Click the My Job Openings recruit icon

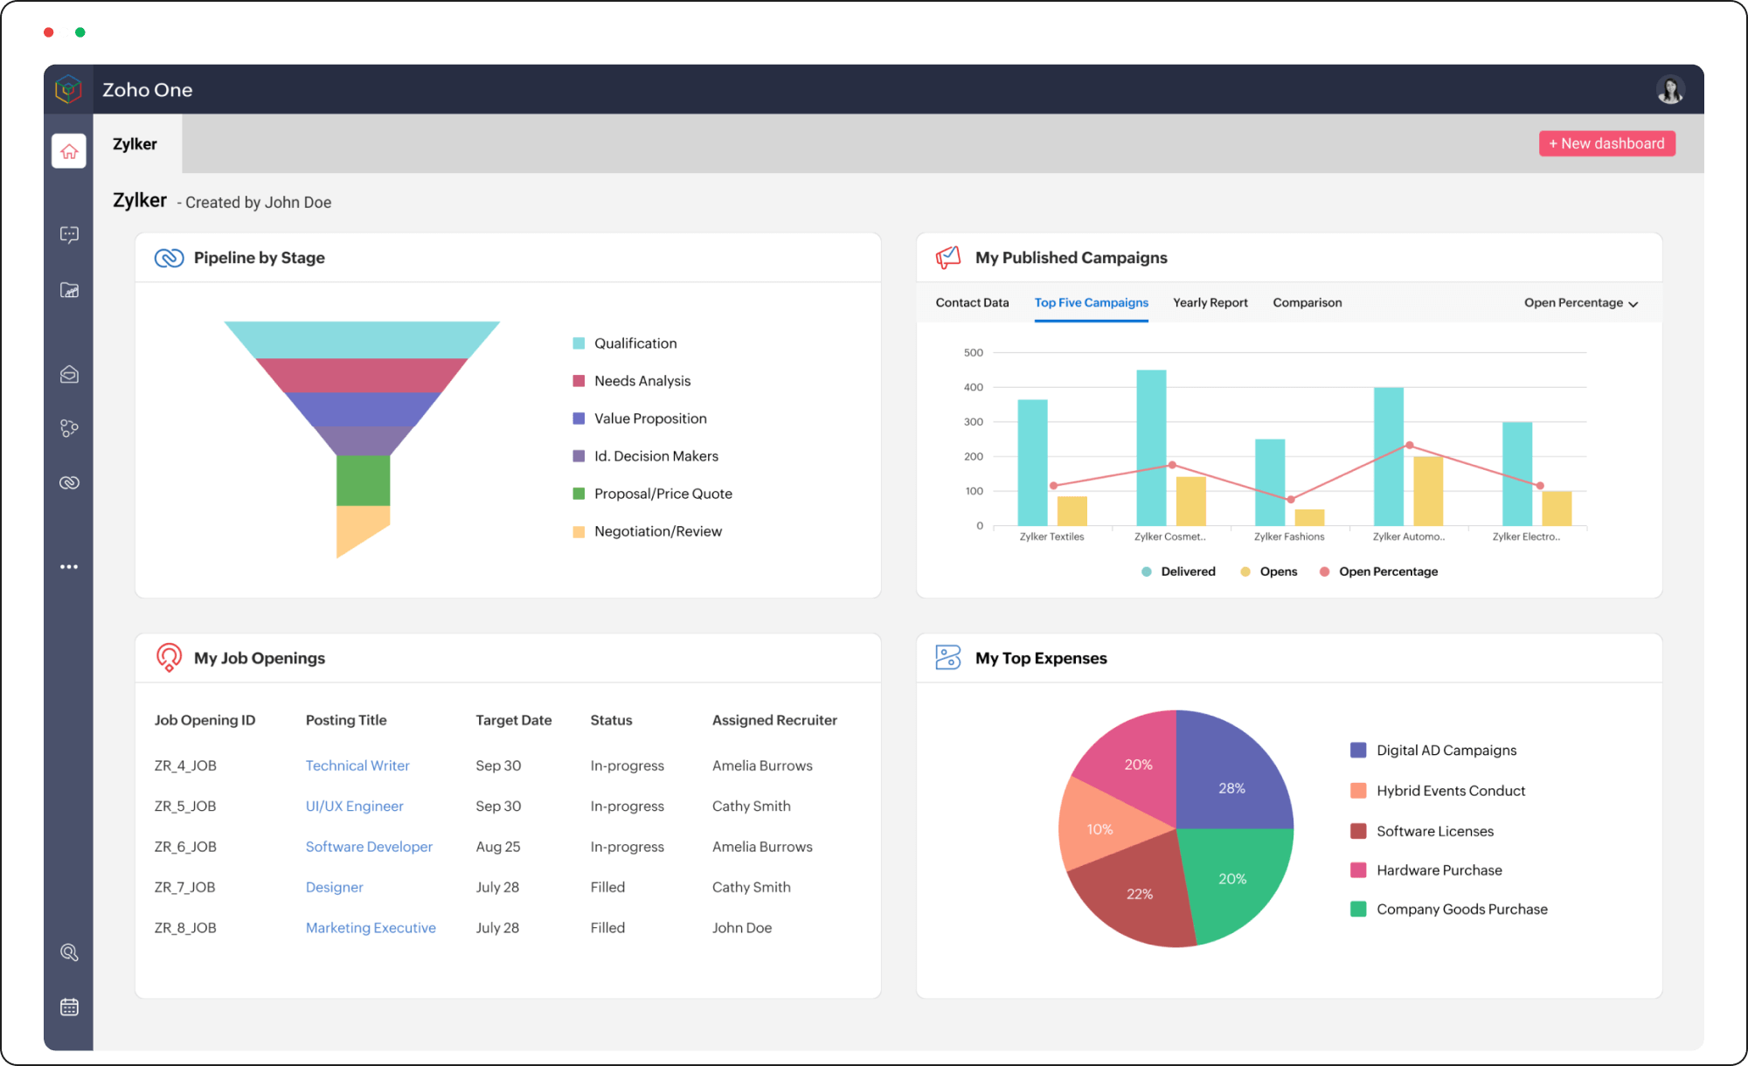[x=169, y=657]
